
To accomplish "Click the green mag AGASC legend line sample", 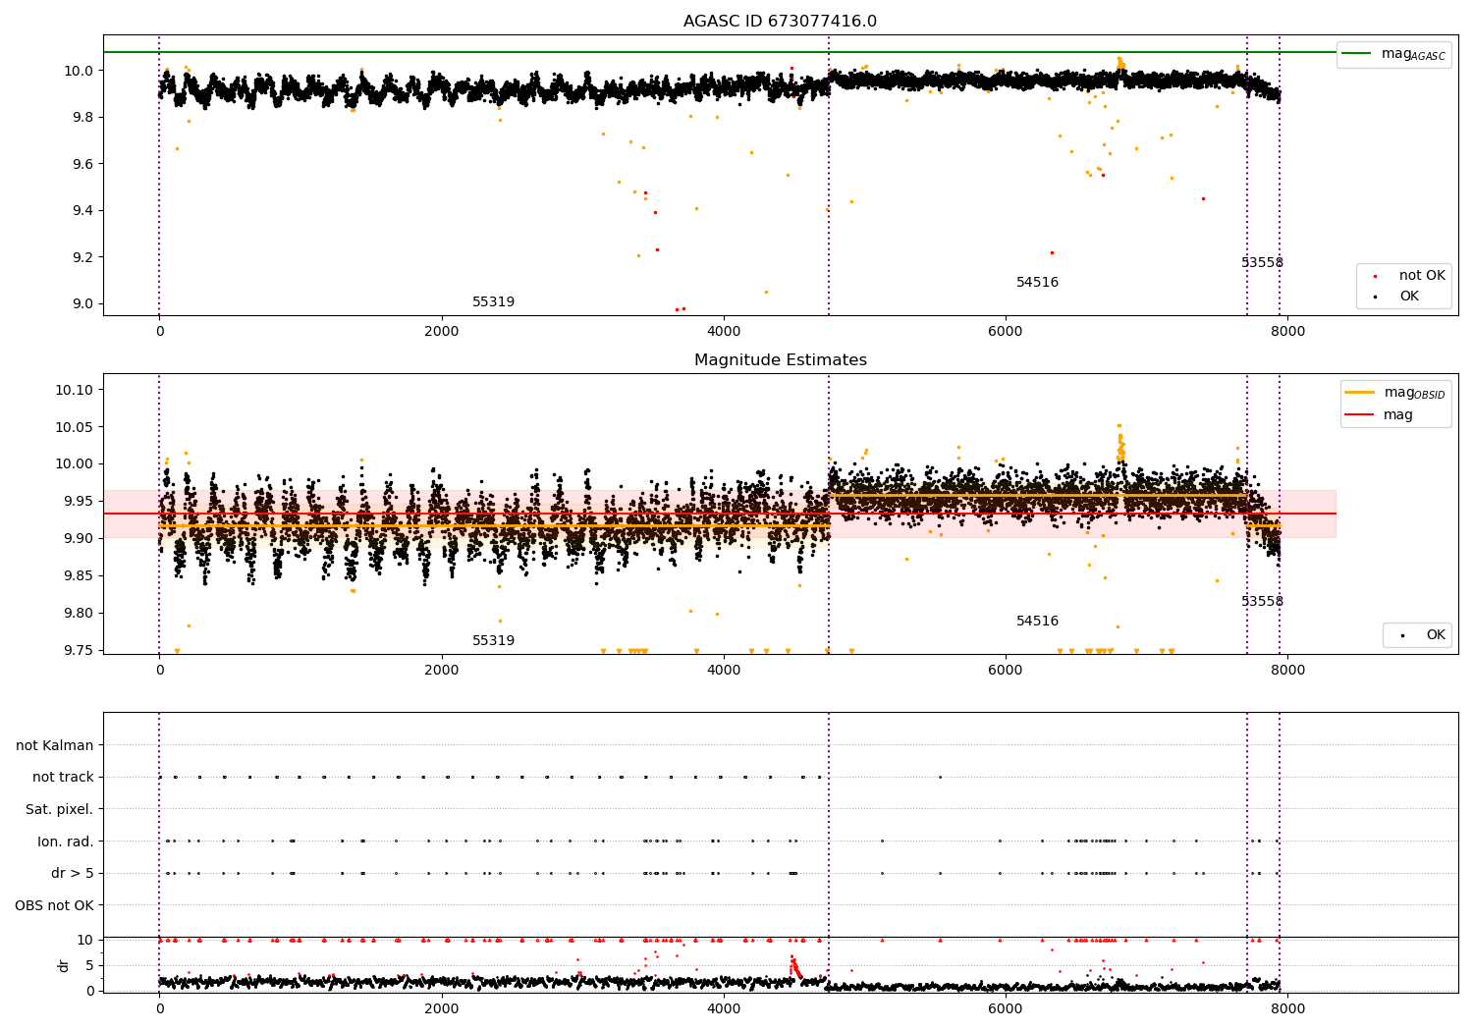I will (1357, 54).
